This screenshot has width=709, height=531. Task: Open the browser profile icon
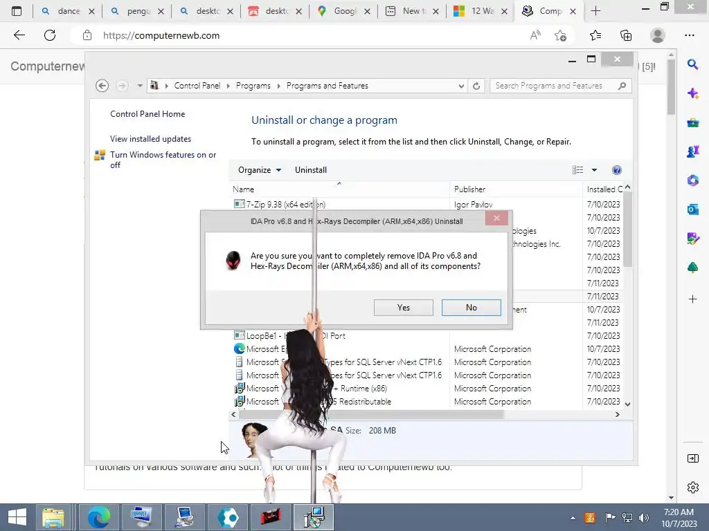point(658,35)
